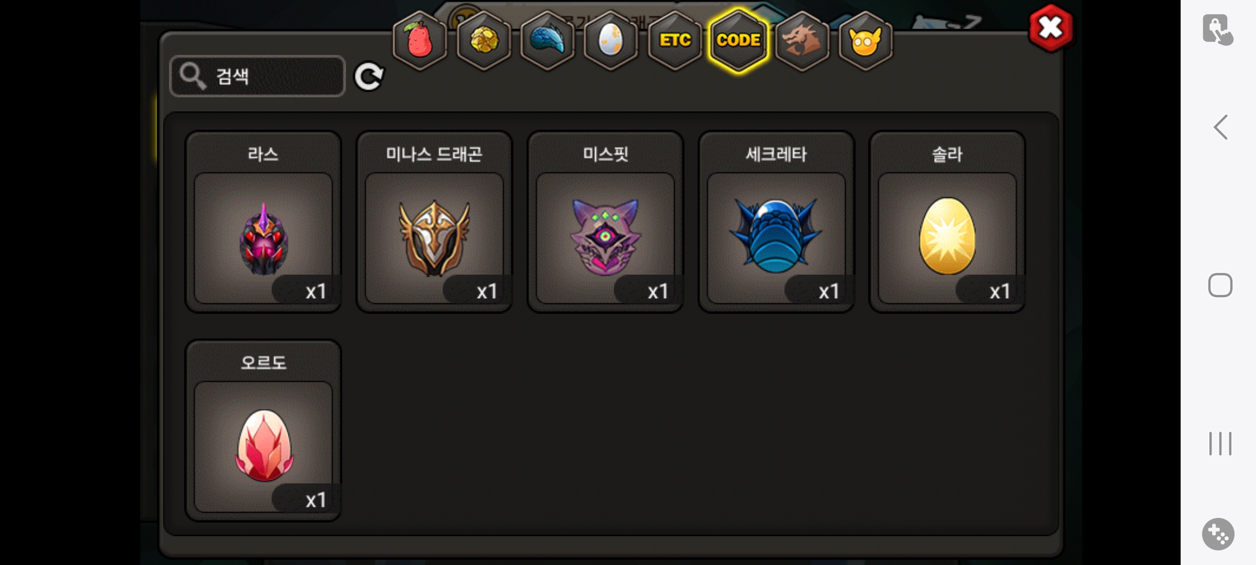Select the 오르도 red crystal egg
The image size is (1256, 565).
coord(263,431)
